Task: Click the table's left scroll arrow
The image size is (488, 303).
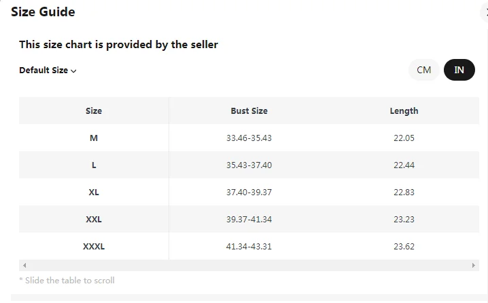Action: [x=24, y=266]
